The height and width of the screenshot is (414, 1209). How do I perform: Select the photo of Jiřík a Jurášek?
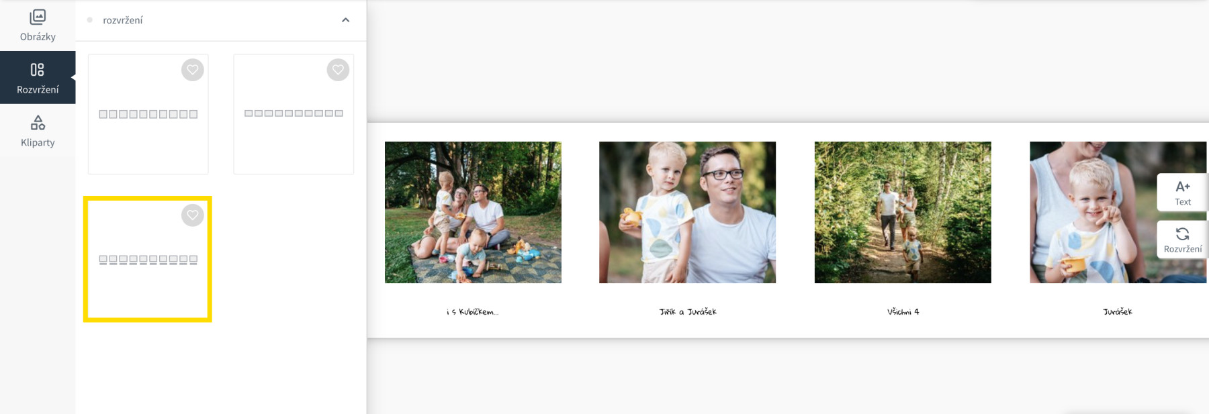[687, 212]
